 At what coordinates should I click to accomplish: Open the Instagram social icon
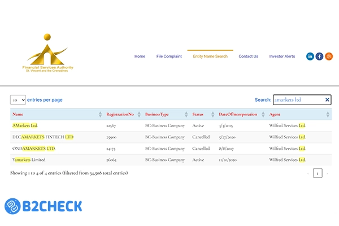coord(328,56)
